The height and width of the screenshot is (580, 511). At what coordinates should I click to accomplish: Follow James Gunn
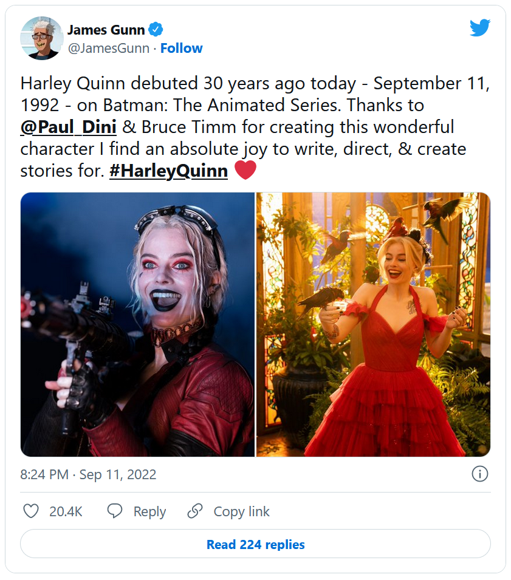point(182,49)
